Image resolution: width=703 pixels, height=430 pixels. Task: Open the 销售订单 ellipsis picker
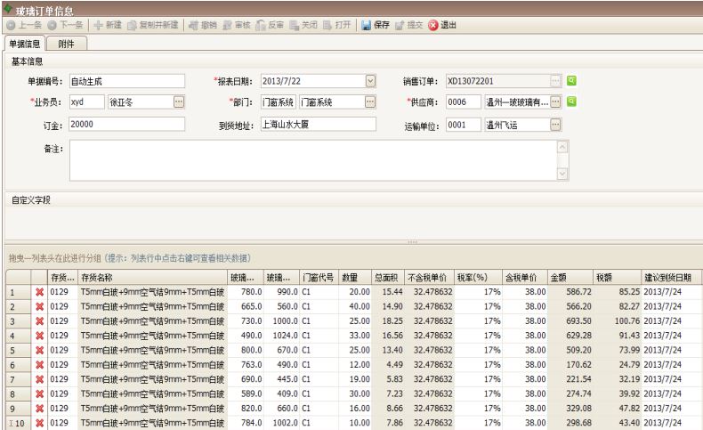[555, 81]
